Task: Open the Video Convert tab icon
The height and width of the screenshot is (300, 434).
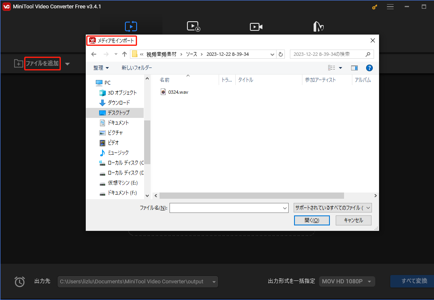Action: pyautogui.click(x=131, y=26)
